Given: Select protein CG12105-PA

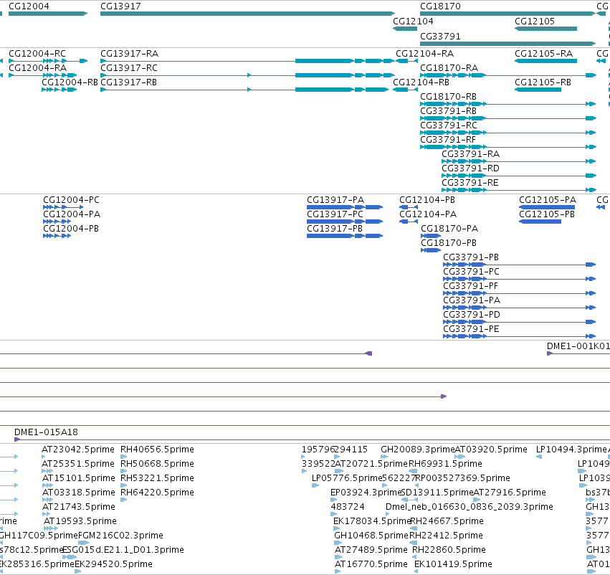Looking at the screenshot, I should coord(548,200).
